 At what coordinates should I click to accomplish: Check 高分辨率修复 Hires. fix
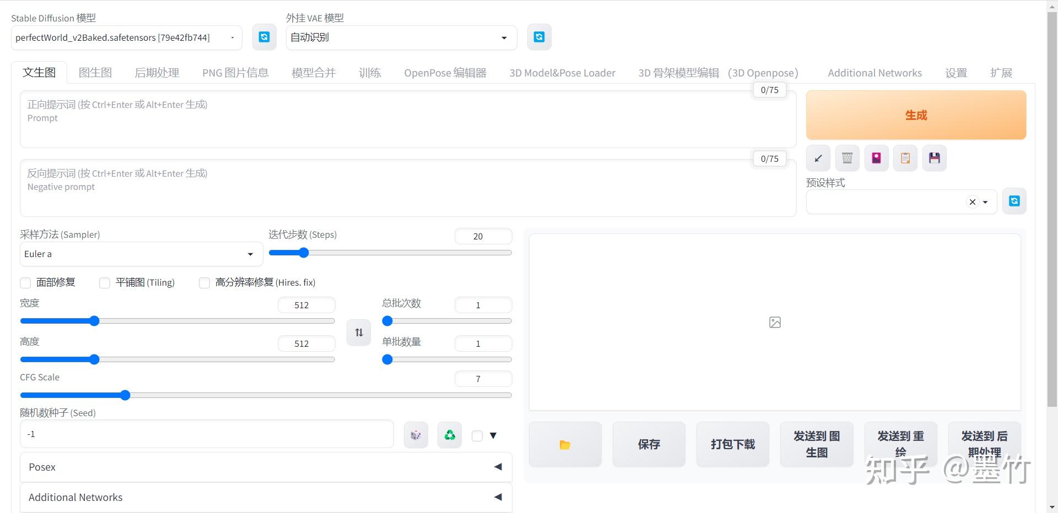point(204,282)
